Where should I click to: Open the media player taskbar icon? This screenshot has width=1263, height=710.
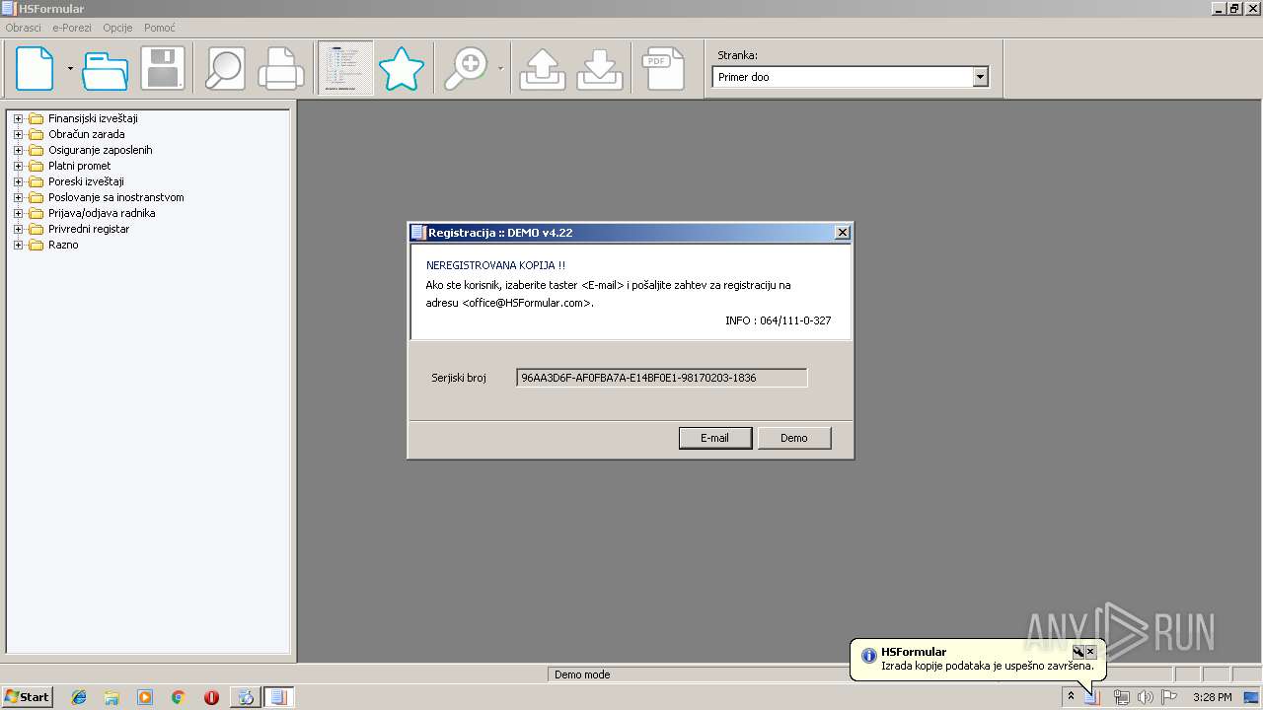coord(145,697)
